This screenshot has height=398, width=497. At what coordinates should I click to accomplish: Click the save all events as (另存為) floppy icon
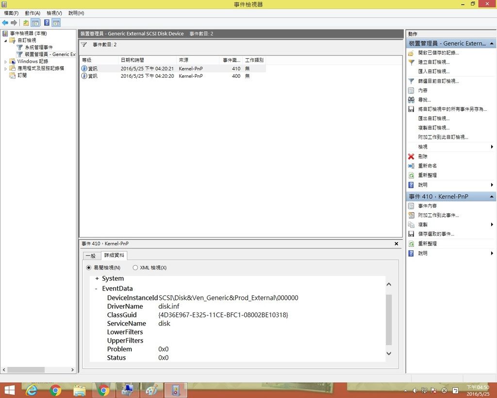click(411, 109)
